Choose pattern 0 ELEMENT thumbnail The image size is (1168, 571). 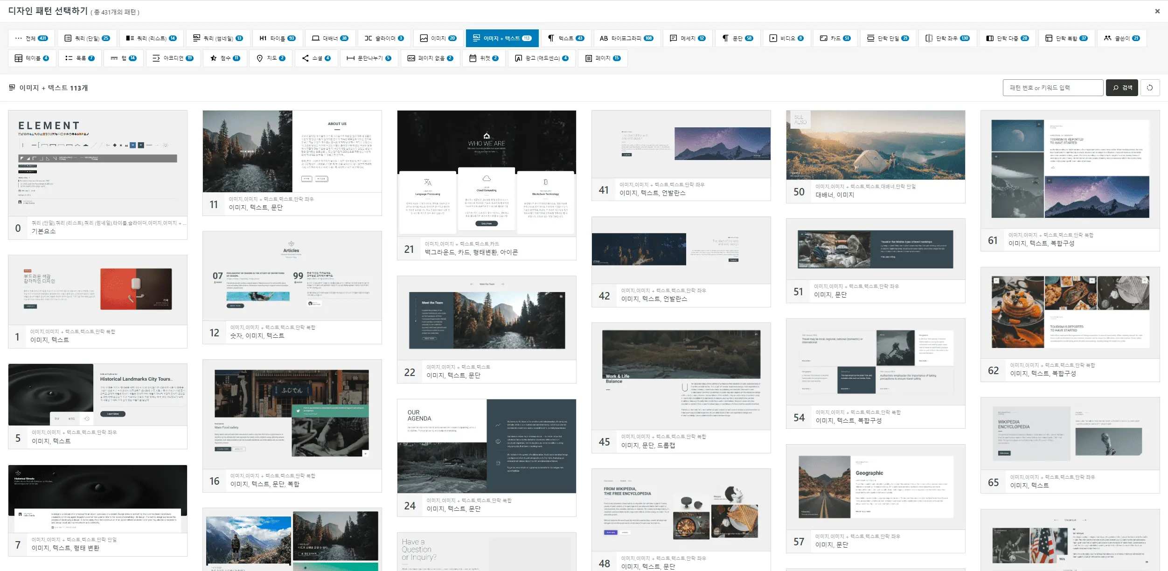[x=97, y=163]
